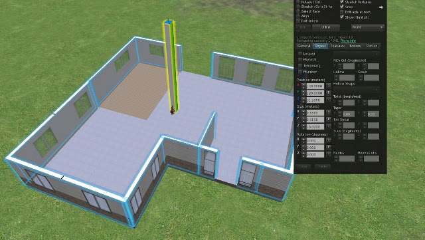The image size is (425, 240).
Task: Click the Position Z value field
Action: point(315,100)
